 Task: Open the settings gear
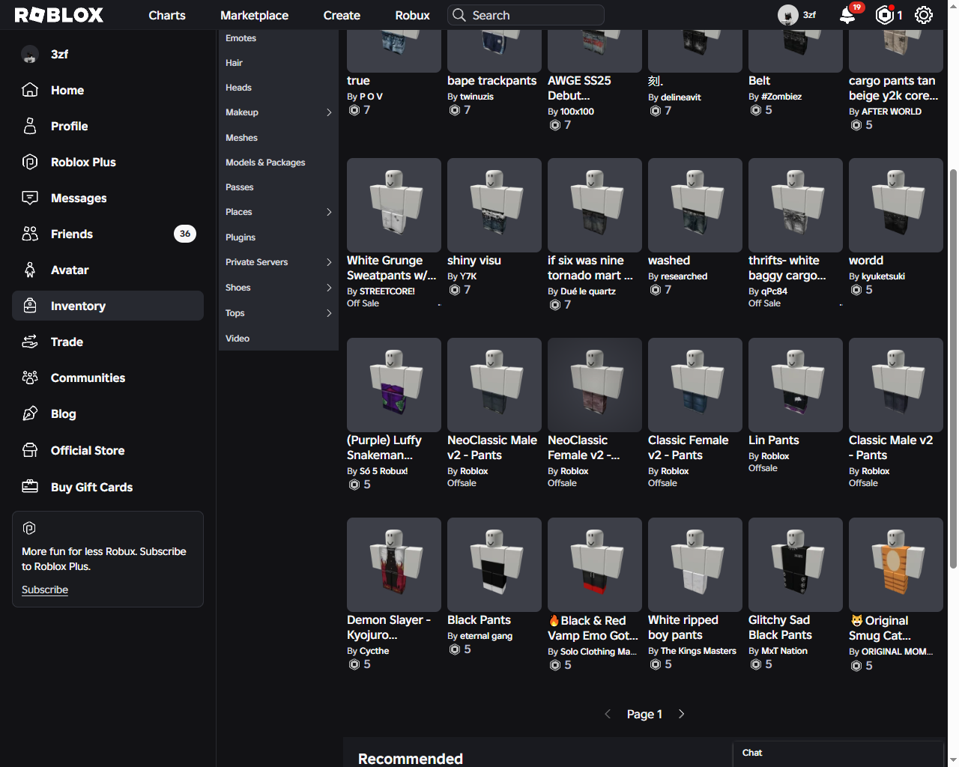[924, 15]
